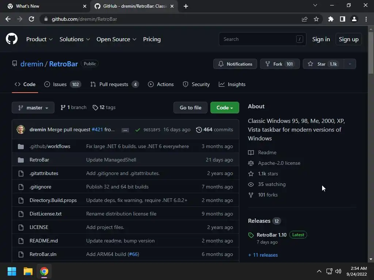
Task: Open the Product menu dropdown
Action: tap(39, 39)
